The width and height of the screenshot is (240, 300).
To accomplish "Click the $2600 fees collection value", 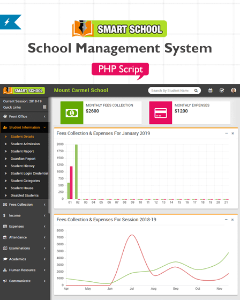I will tap(92, 111).
